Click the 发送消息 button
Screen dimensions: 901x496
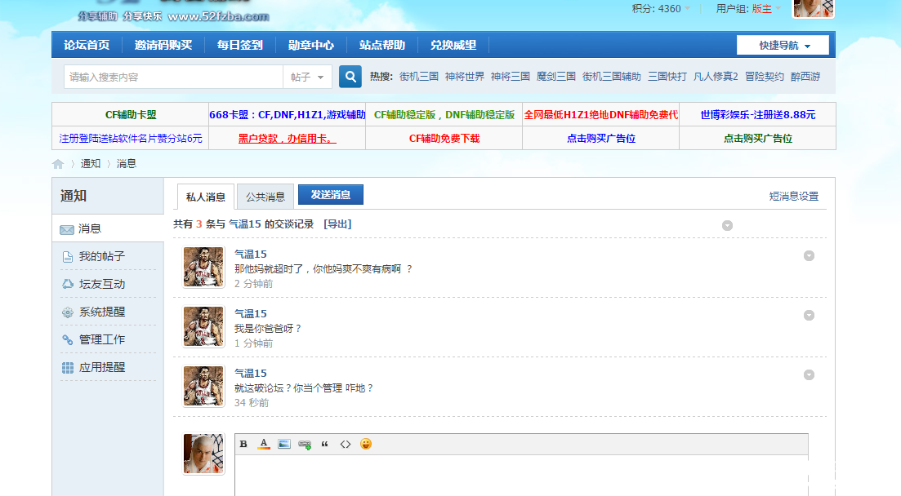tap(330, 195)
